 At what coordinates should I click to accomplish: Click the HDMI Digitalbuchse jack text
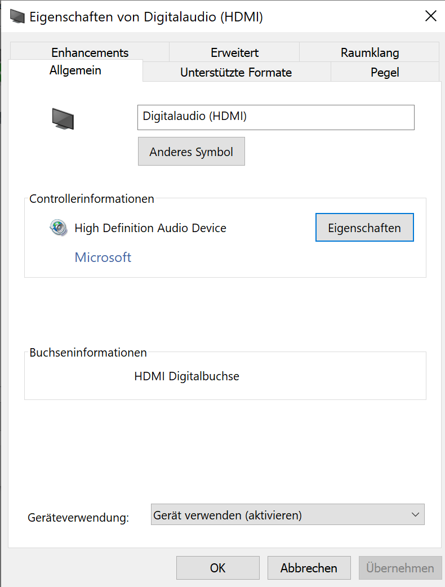[187, 376]
